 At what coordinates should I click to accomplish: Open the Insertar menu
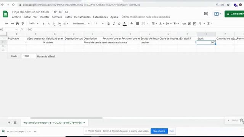click(x=45, y=17)
